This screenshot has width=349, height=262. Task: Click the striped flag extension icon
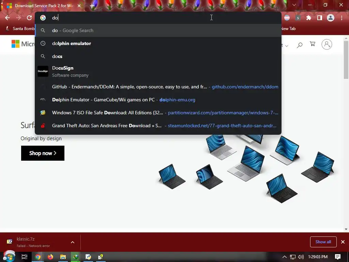tap(287, 18)
